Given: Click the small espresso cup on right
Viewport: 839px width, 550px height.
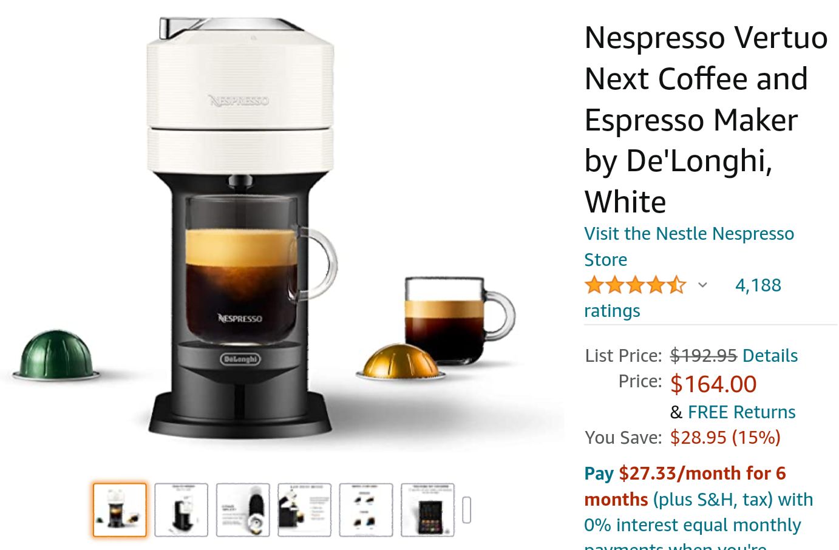Looking at the screenshot, I should (x=458, y=320).
